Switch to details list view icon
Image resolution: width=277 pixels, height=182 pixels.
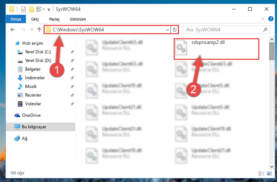[262, 173]
